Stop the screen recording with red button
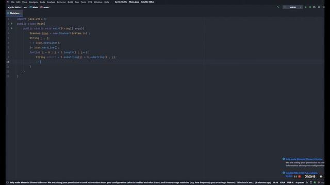This screenshot has width=330, height=185. click(300, 177)
